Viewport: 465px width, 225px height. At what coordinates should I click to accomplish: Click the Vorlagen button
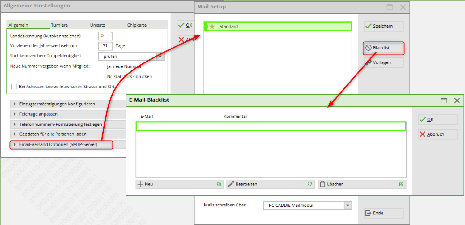click(x=384, y=62)
